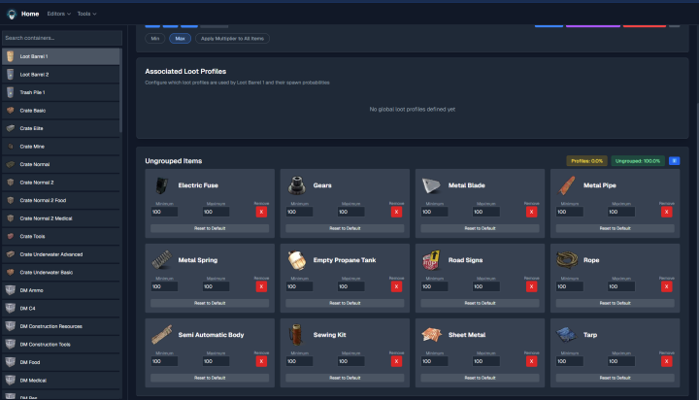The image size is (699, 400).
Task: Click the Metal Spring item icon
Action: point(161,260)
